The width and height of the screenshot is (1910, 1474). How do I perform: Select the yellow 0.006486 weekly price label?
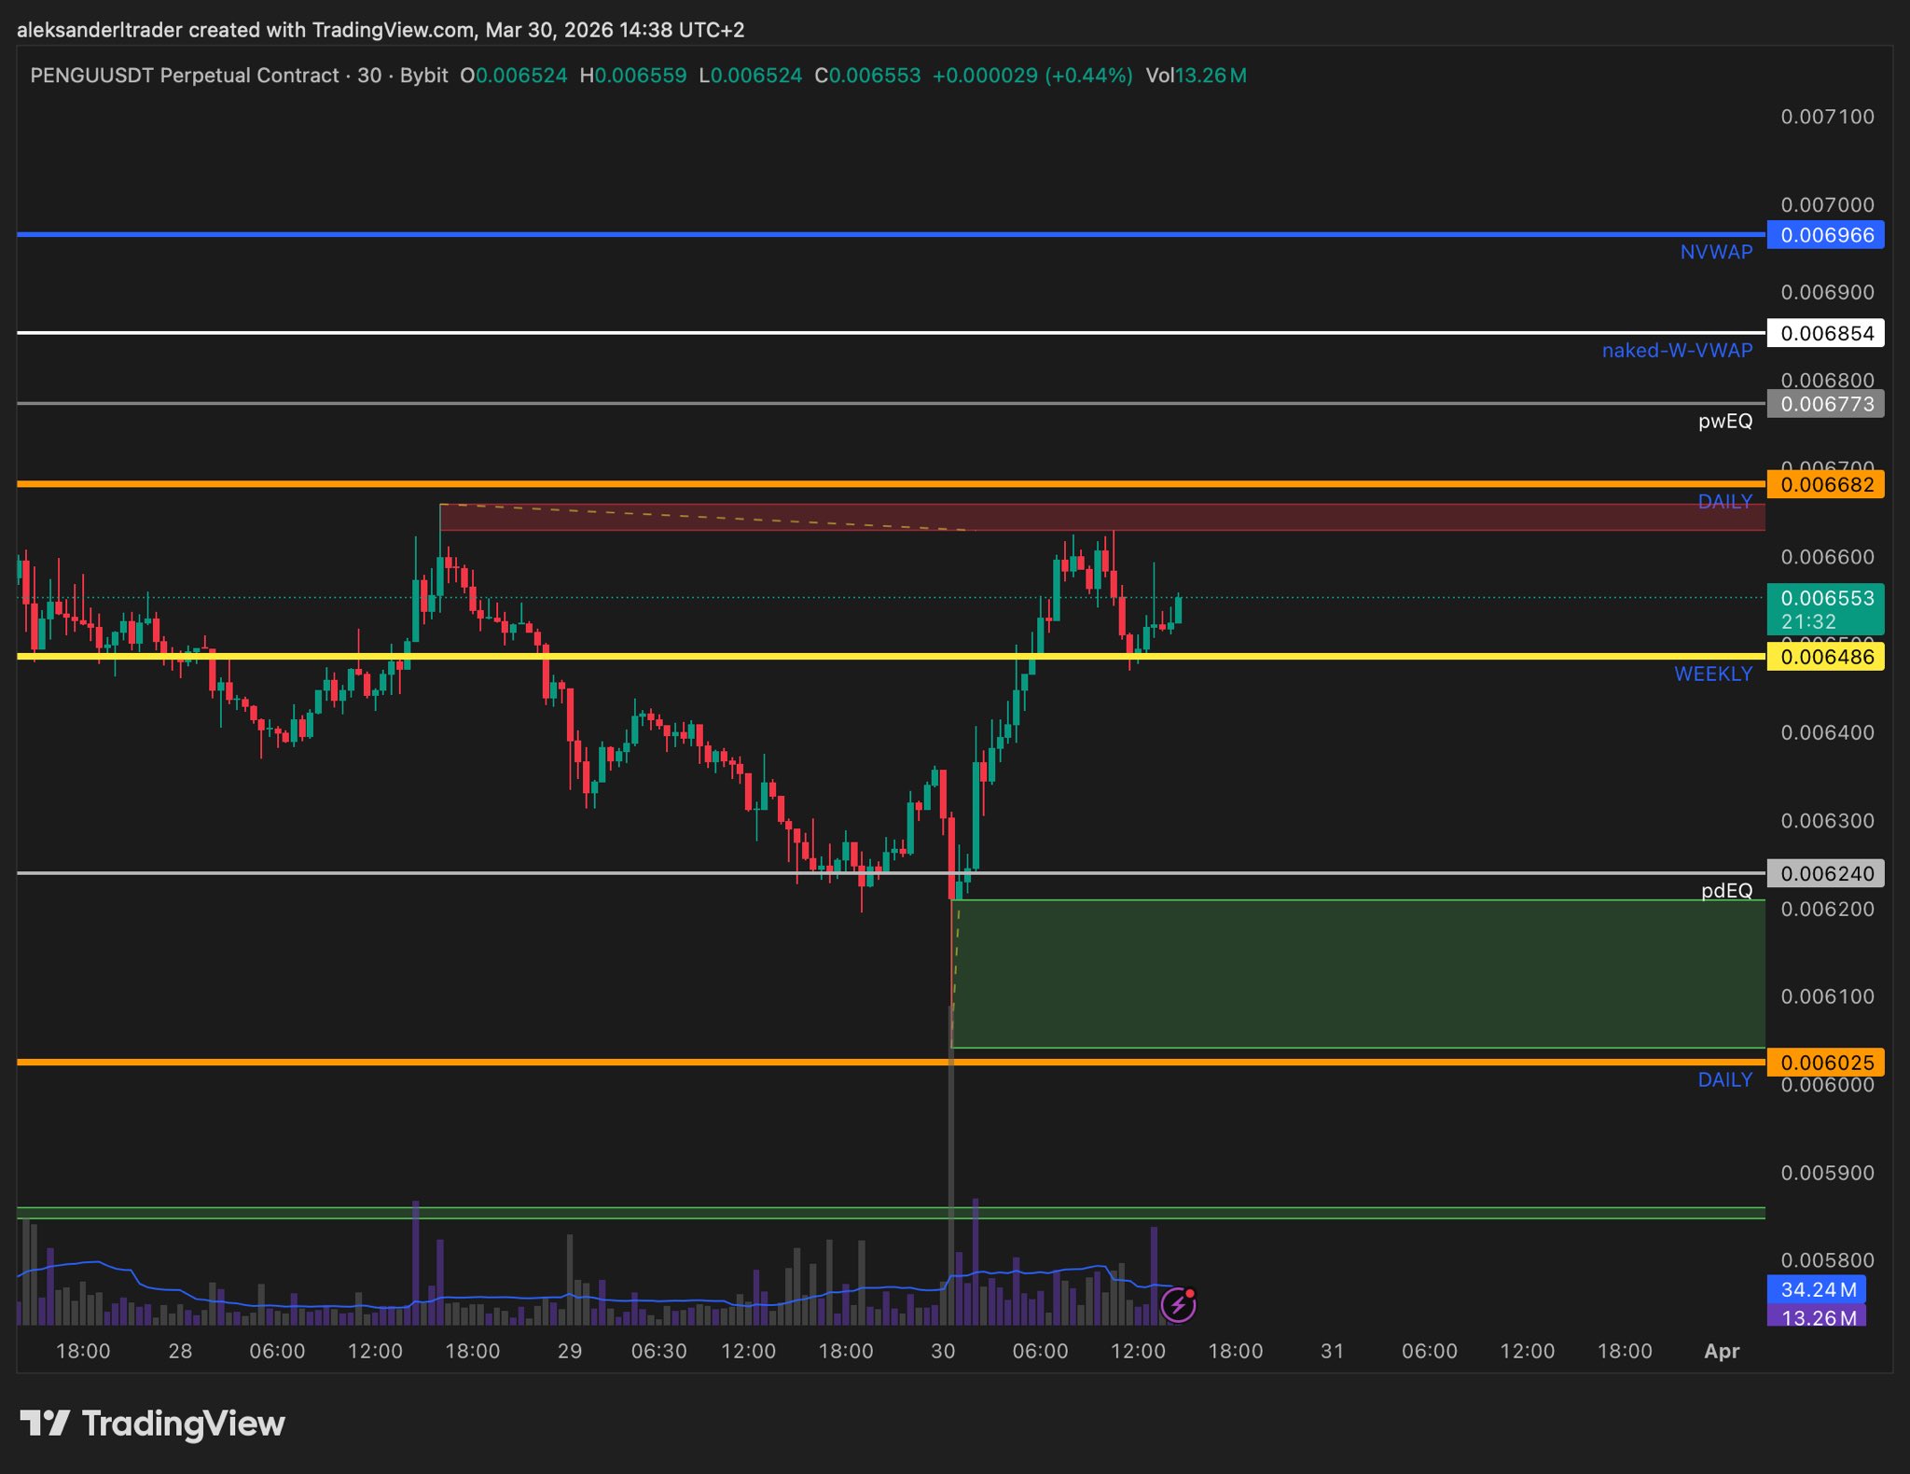point(1825,657)
